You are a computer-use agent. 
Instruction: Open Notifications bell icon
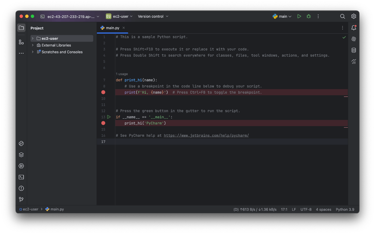click(354, 28)
